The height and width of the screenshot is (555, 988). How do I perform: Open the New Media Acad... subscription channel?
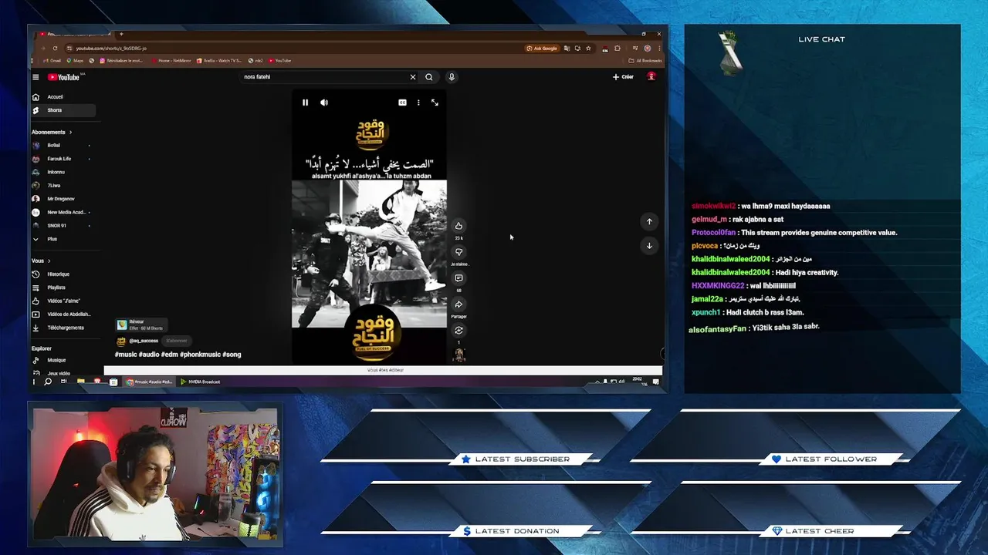[62, 212]
